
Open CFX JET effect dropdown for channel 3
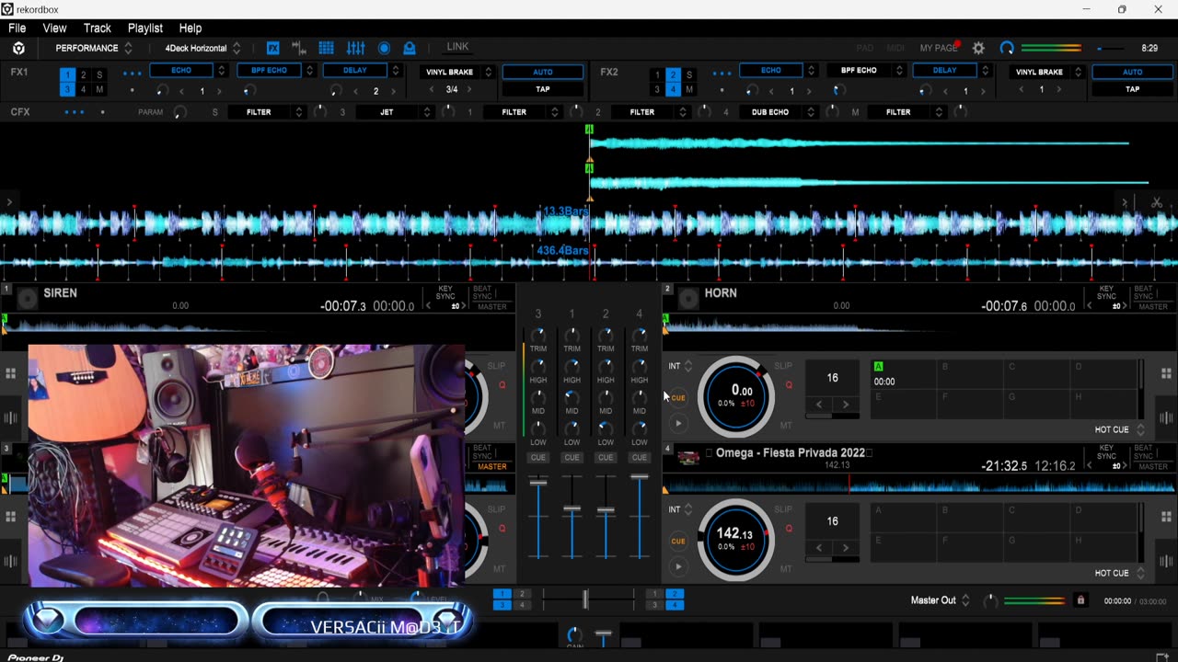pos(426,112)
